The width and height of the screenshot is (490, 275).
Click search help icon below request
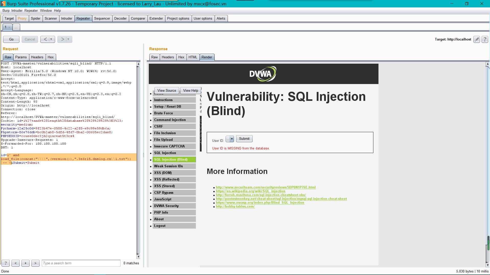pyautogui.click(x=6, y=263)
